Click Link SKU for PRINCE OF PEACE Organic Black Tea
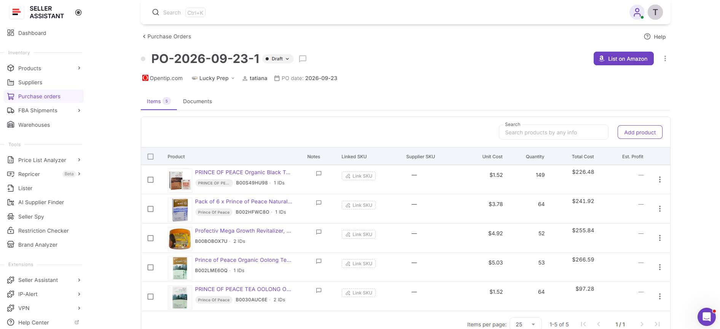 tap(358, 176)
